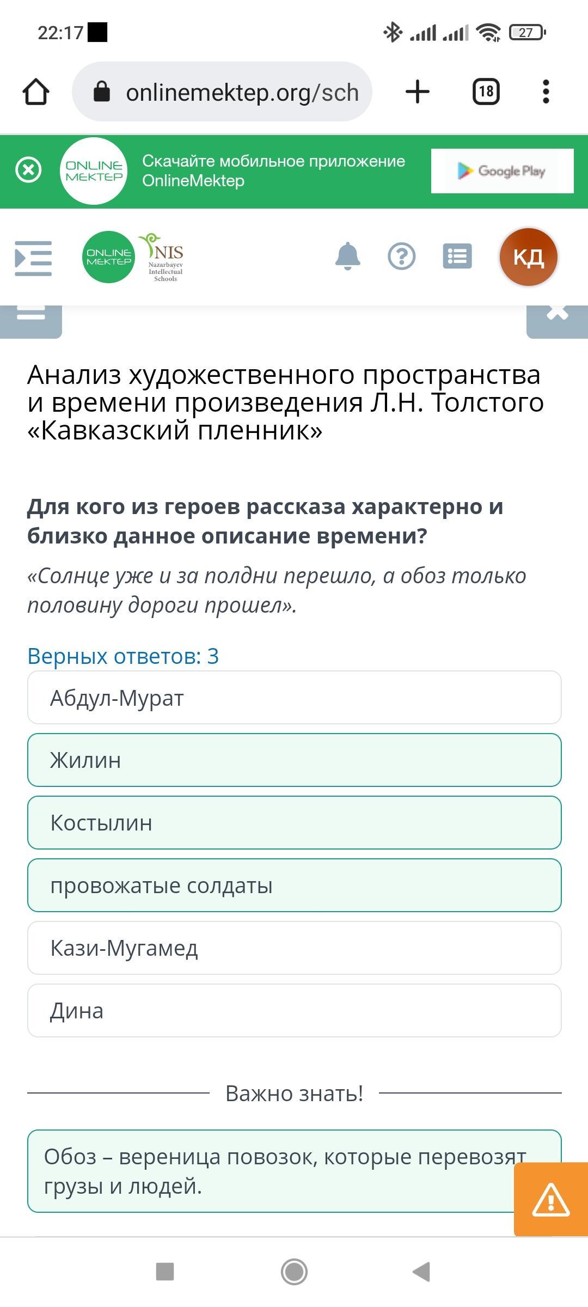Viewport: 588px width, 1307px height.
Task: Close the lesson with the X tab
Action: pyautogui.click(x=557, y=319)
